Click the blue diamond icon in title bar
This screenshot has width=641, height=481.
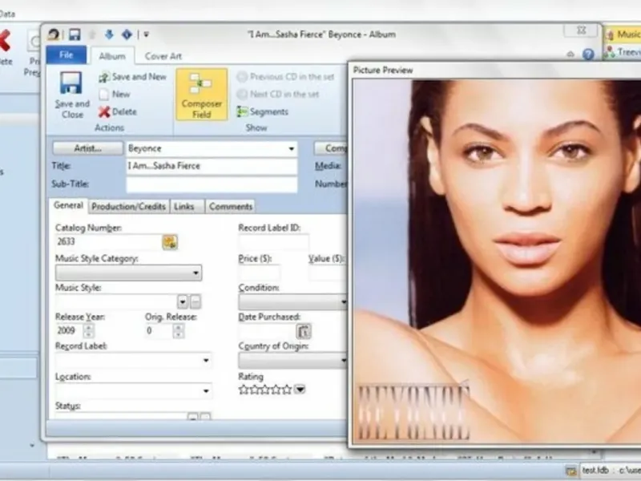(x=127, y=34)
